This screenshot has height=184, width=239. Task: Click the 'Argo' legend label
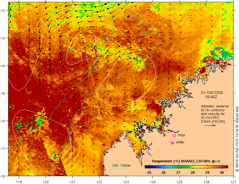point(181,135)
